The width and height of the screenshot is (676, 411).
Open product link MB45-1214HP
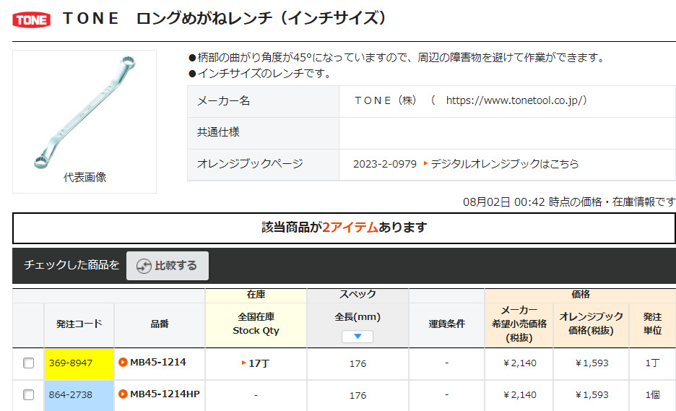[165, 394]
